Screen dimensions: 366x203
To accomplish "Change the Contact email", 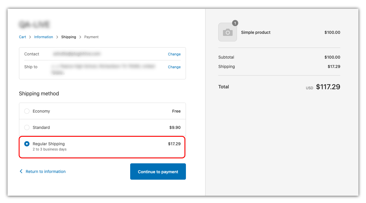I will pyautogui.click(x=174, y=54).
